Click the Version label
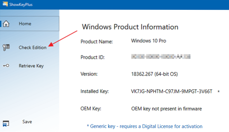The width and height of the screenshot is (229, 132). tap(89, 74)
